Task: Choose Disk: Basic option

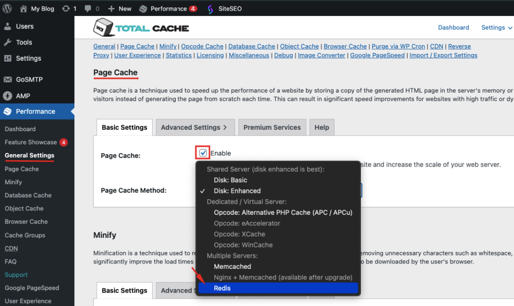Action: point(230,180)
